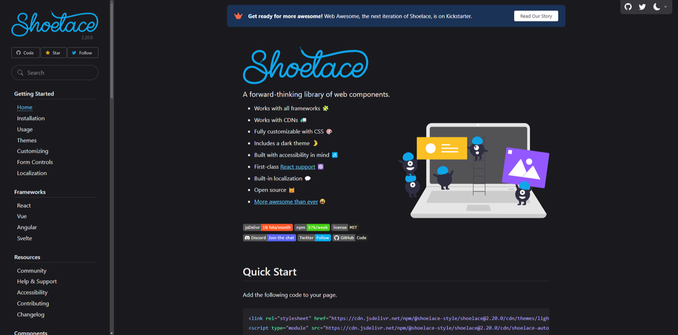This screenshot has width=678, height=335.
Task: Open the Customizing page
Action: tap(32, 151)
